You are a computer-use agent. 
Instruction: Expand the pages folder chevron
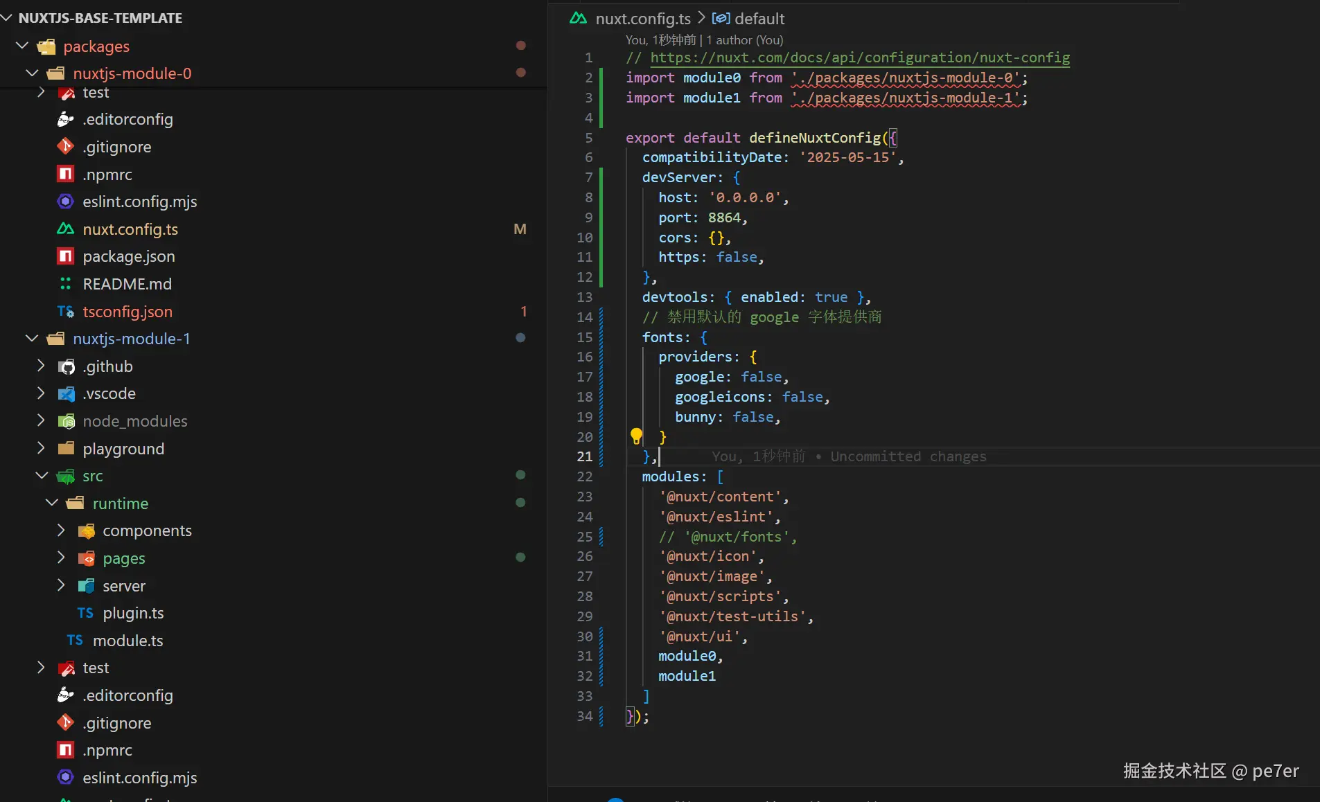61,558
